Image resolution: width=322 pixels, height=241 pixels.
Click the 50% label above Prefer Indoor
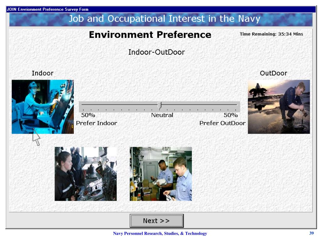pyautogui.click(x=88, y=115)
